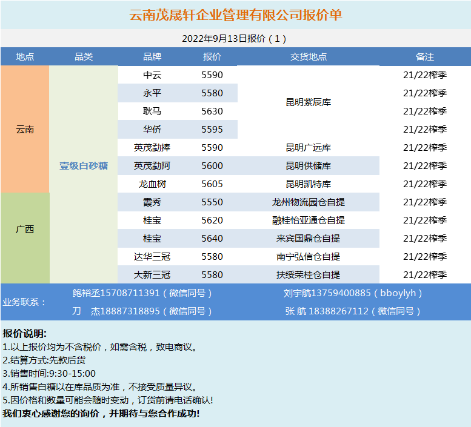Screen dimensions: 471x427
Task: Click the 龙血树 brand cell
Action: pos(152,184)
